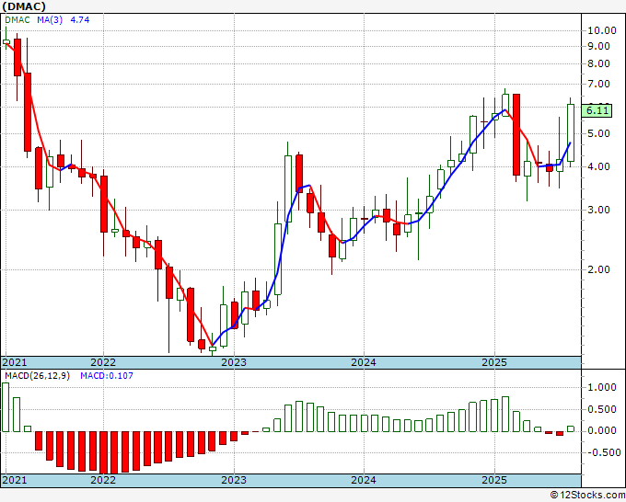
Task: Click the tall red candle after 2025 start
Action: [x=516, y=135]
